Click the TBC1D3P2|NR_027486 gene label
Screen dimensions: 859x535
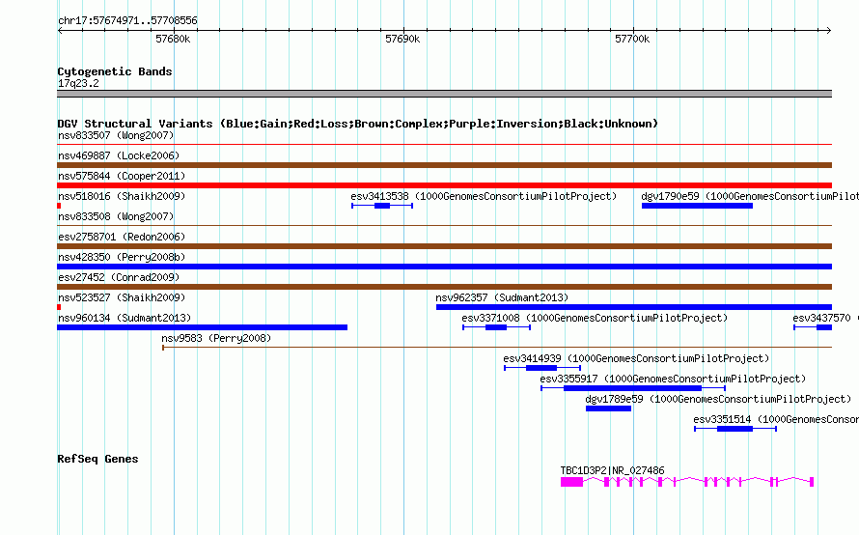coord(613,470)
